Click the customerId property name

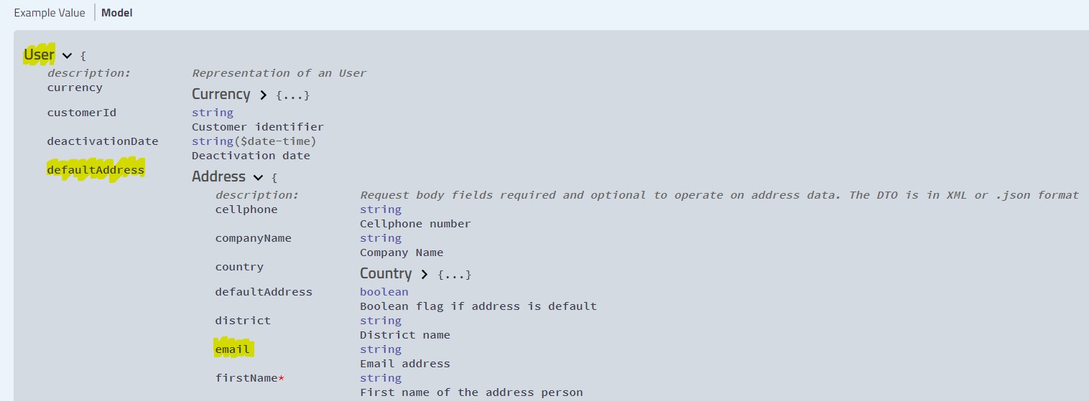tap(81, 113)
